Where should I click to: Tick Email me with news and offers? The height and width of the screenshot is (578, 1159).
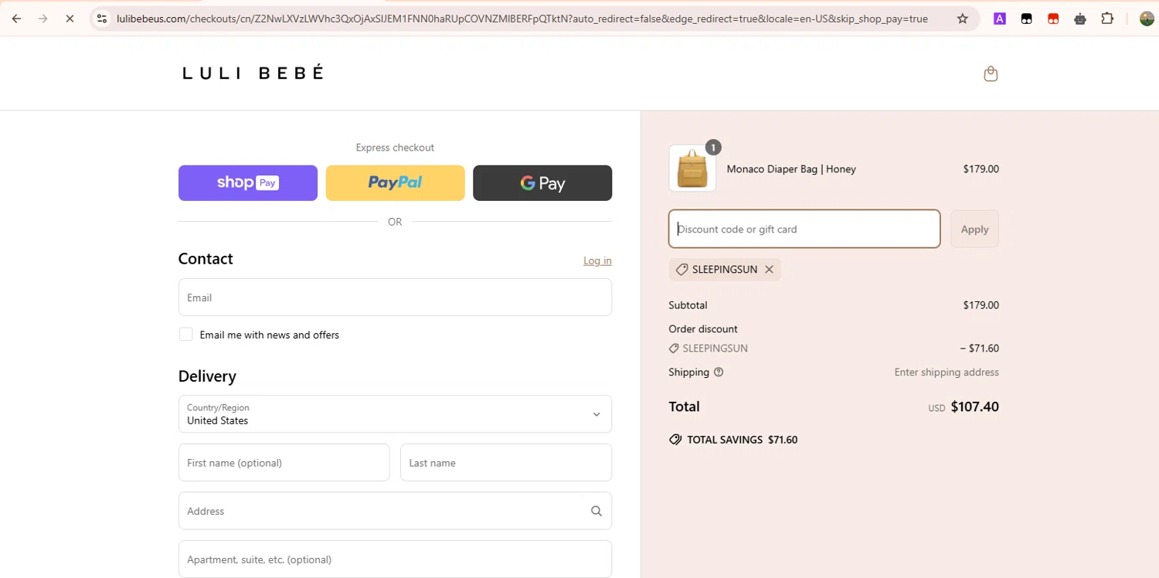click(x=186, y=335)
